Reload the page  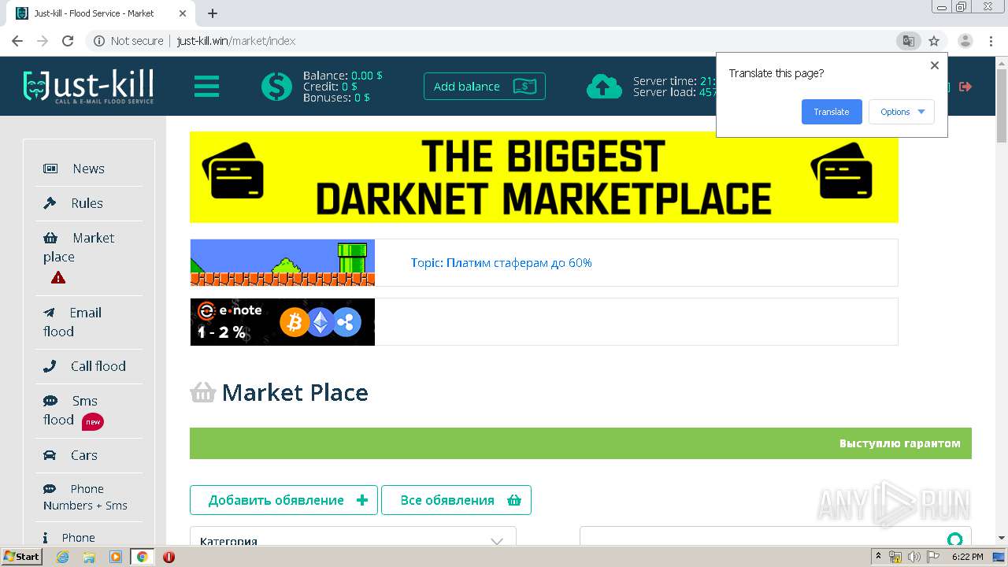tap(68, 41)
